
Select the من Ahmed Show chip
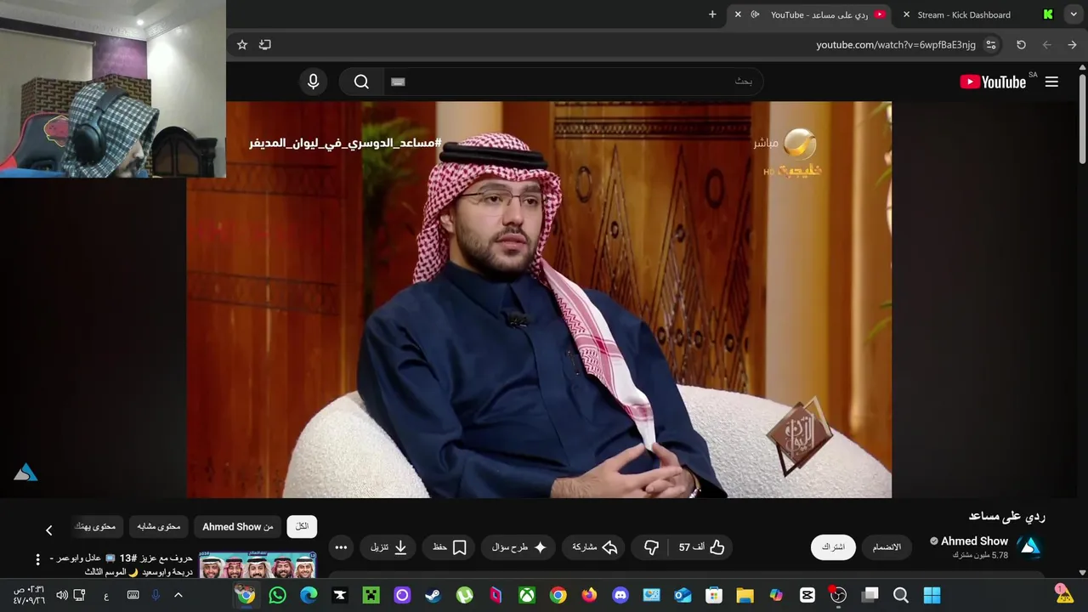point(238,527)
